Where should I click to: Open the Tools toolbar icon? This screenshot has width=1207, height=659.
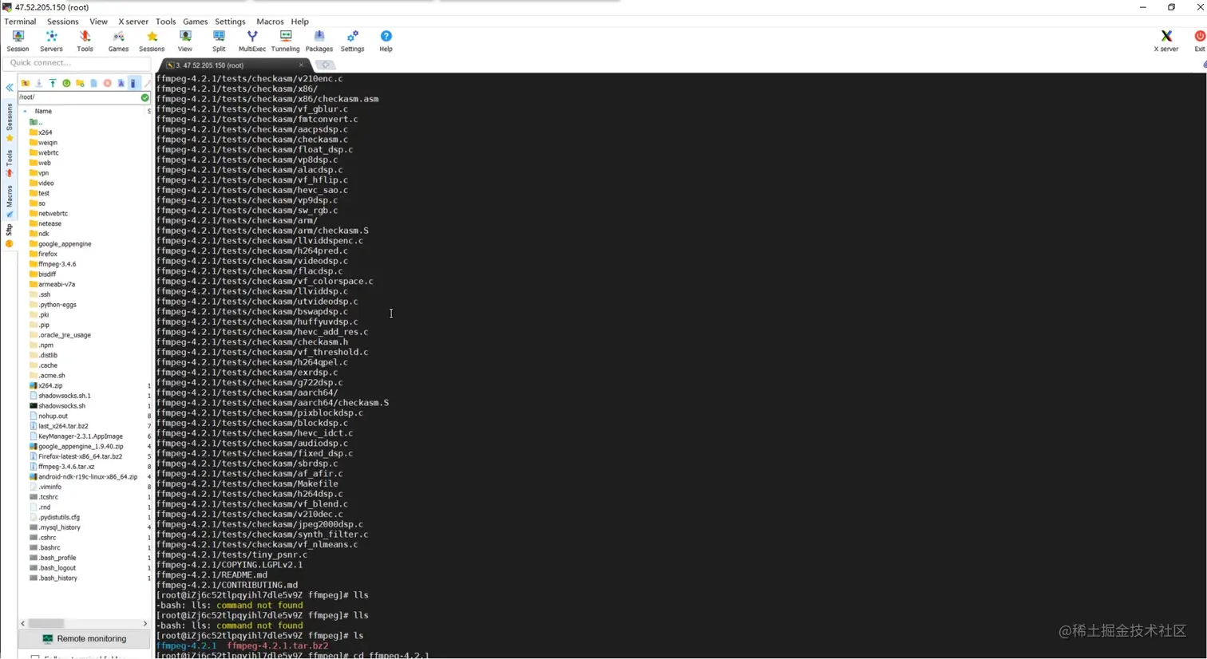point(85,41)
